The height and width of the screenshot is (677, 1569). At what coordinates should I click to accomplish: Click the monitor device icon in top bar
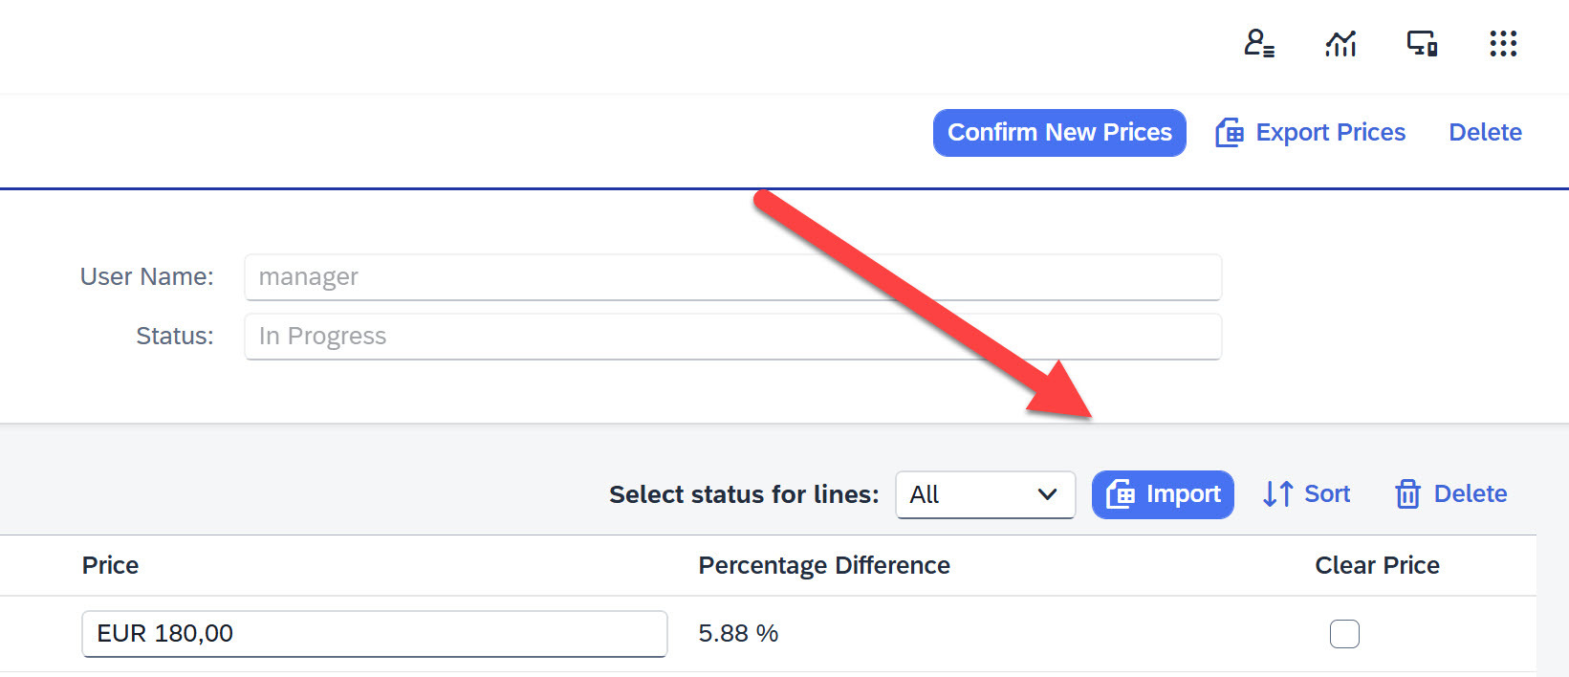1422,43
